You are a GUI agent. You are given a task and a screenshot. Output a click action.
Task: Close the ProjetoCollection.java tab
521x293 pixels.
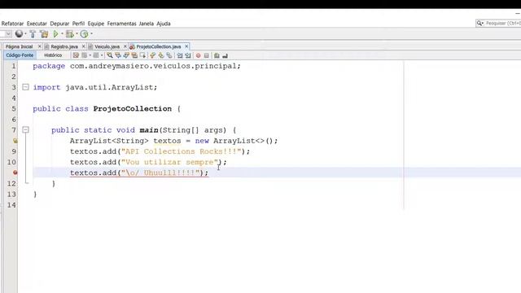click(x=186, y=46)
